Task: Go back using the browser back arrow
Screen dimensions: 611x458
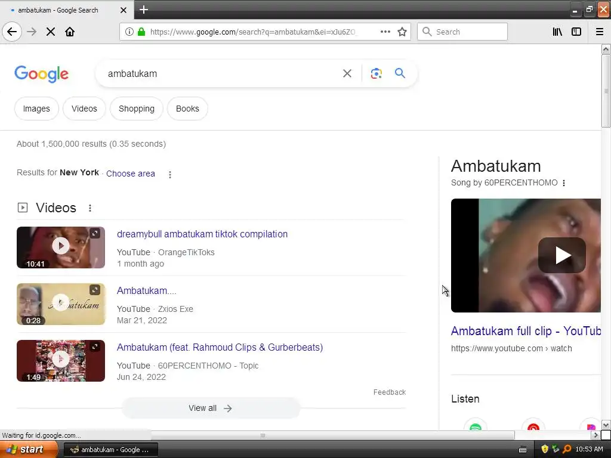Action: [12, 32]
